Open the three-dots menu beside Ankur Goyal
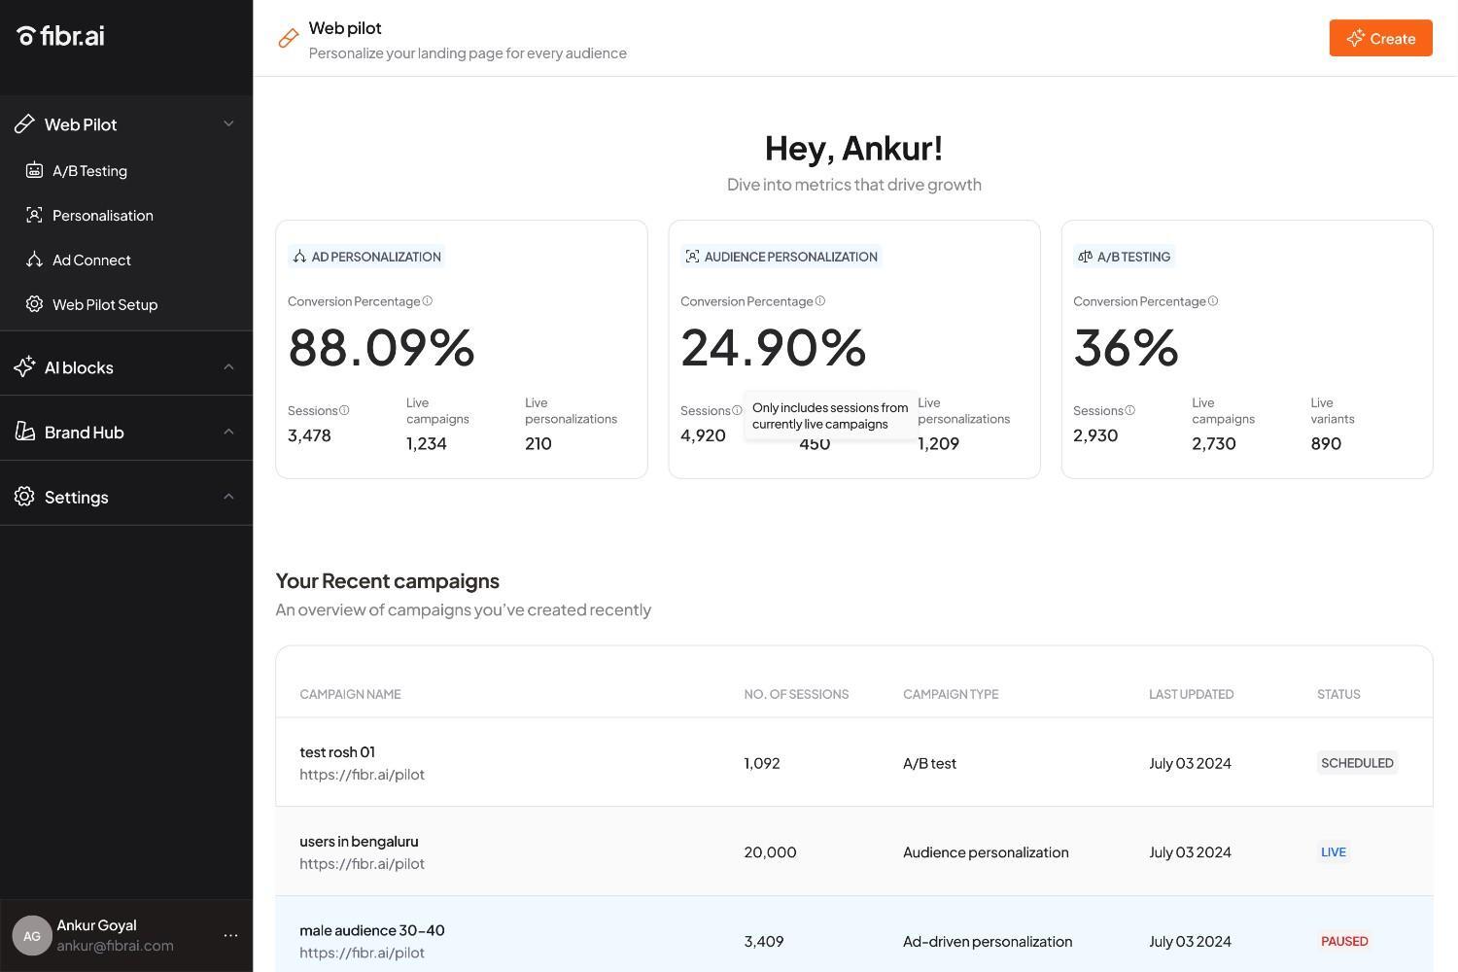This screenshot has height=972, width=1458. 230,936
